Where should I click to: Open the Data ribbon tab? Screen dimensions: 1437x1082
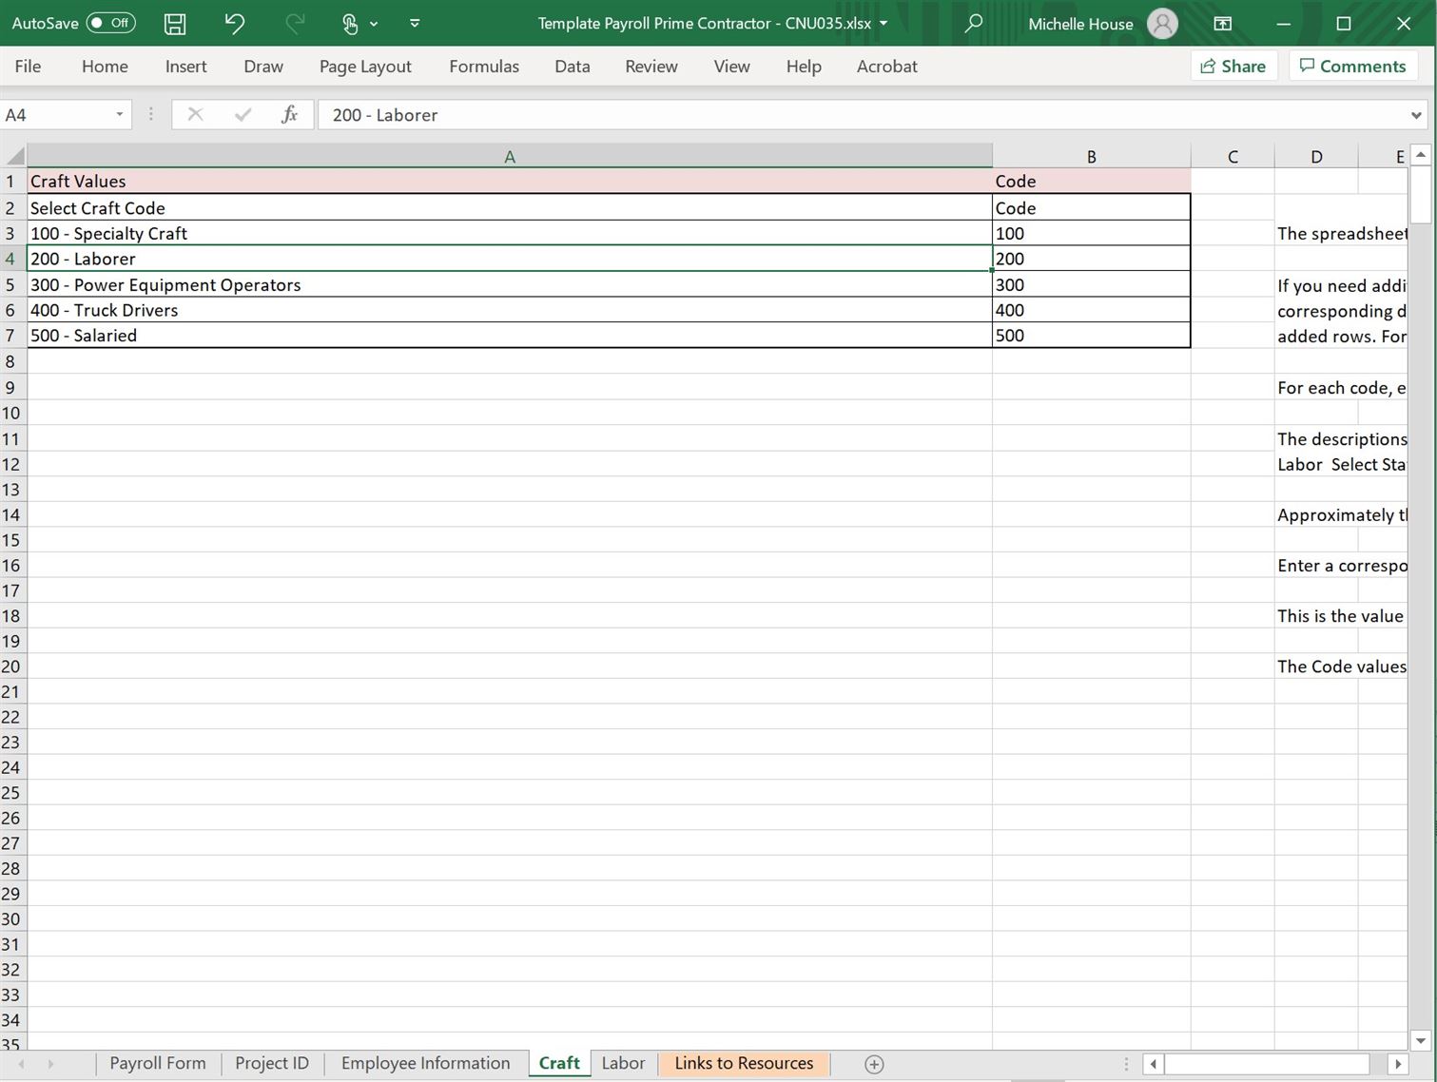click(573, 67)
